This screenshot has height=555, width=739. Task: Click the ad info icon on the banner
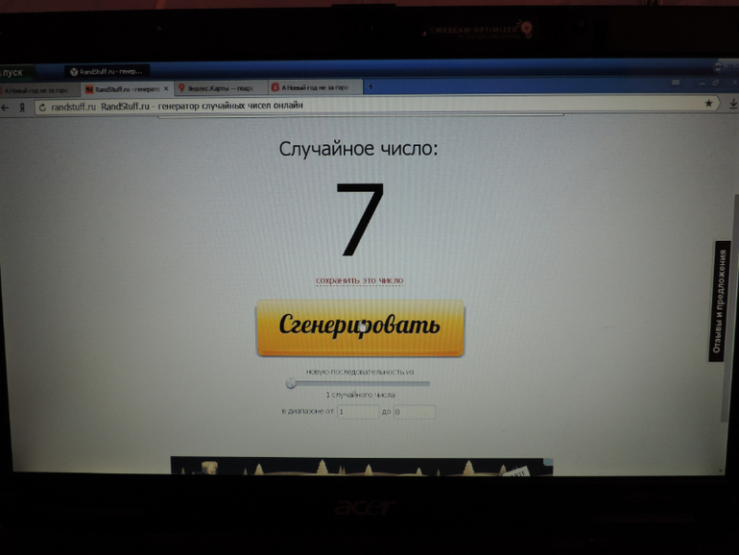(x=548, y=462)
